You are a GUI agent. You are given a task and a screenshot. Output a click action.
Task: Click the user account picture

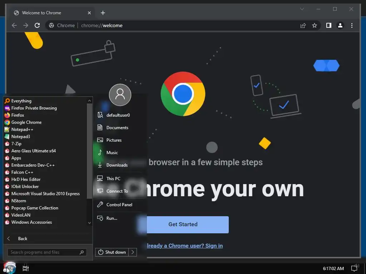(x=120, y=95)
